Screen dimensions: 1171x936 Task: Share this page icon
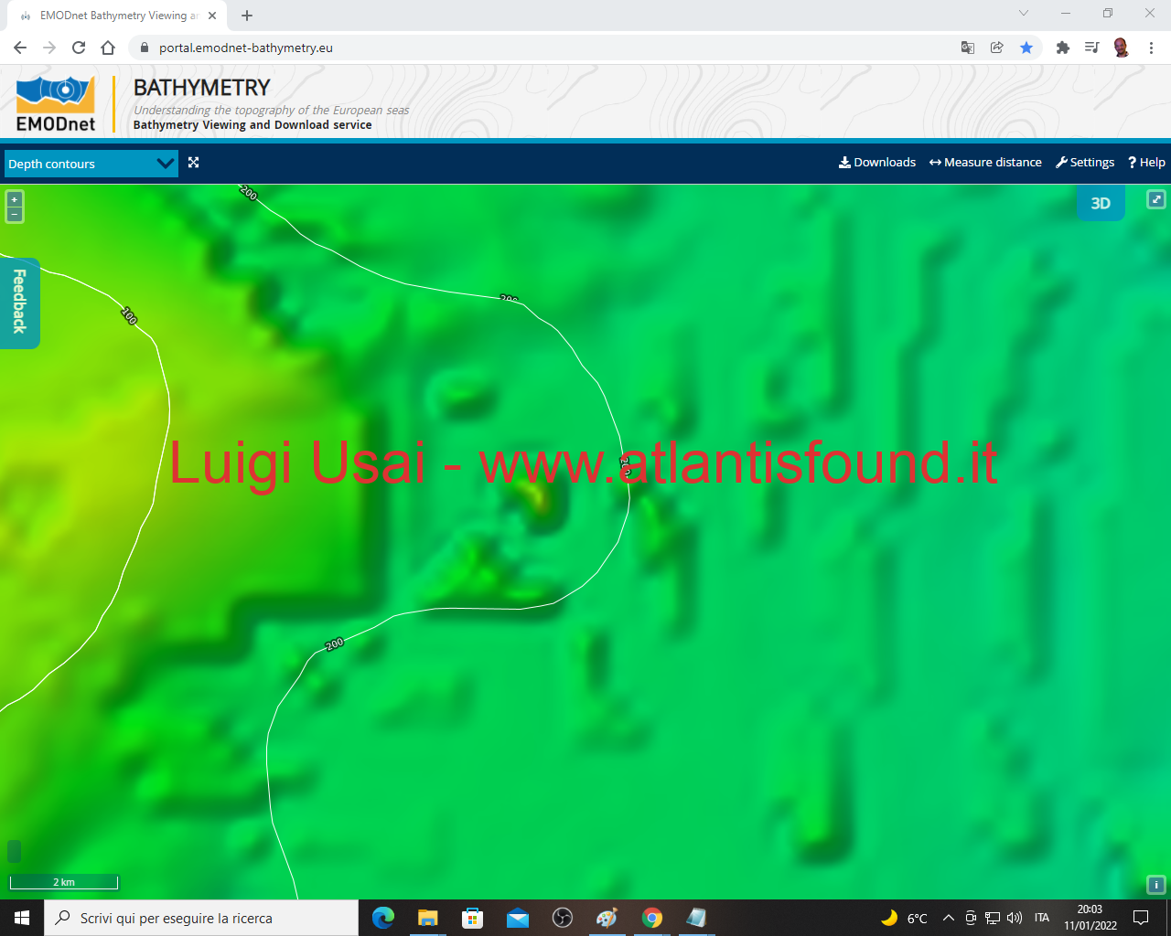(x=997, y=48)
